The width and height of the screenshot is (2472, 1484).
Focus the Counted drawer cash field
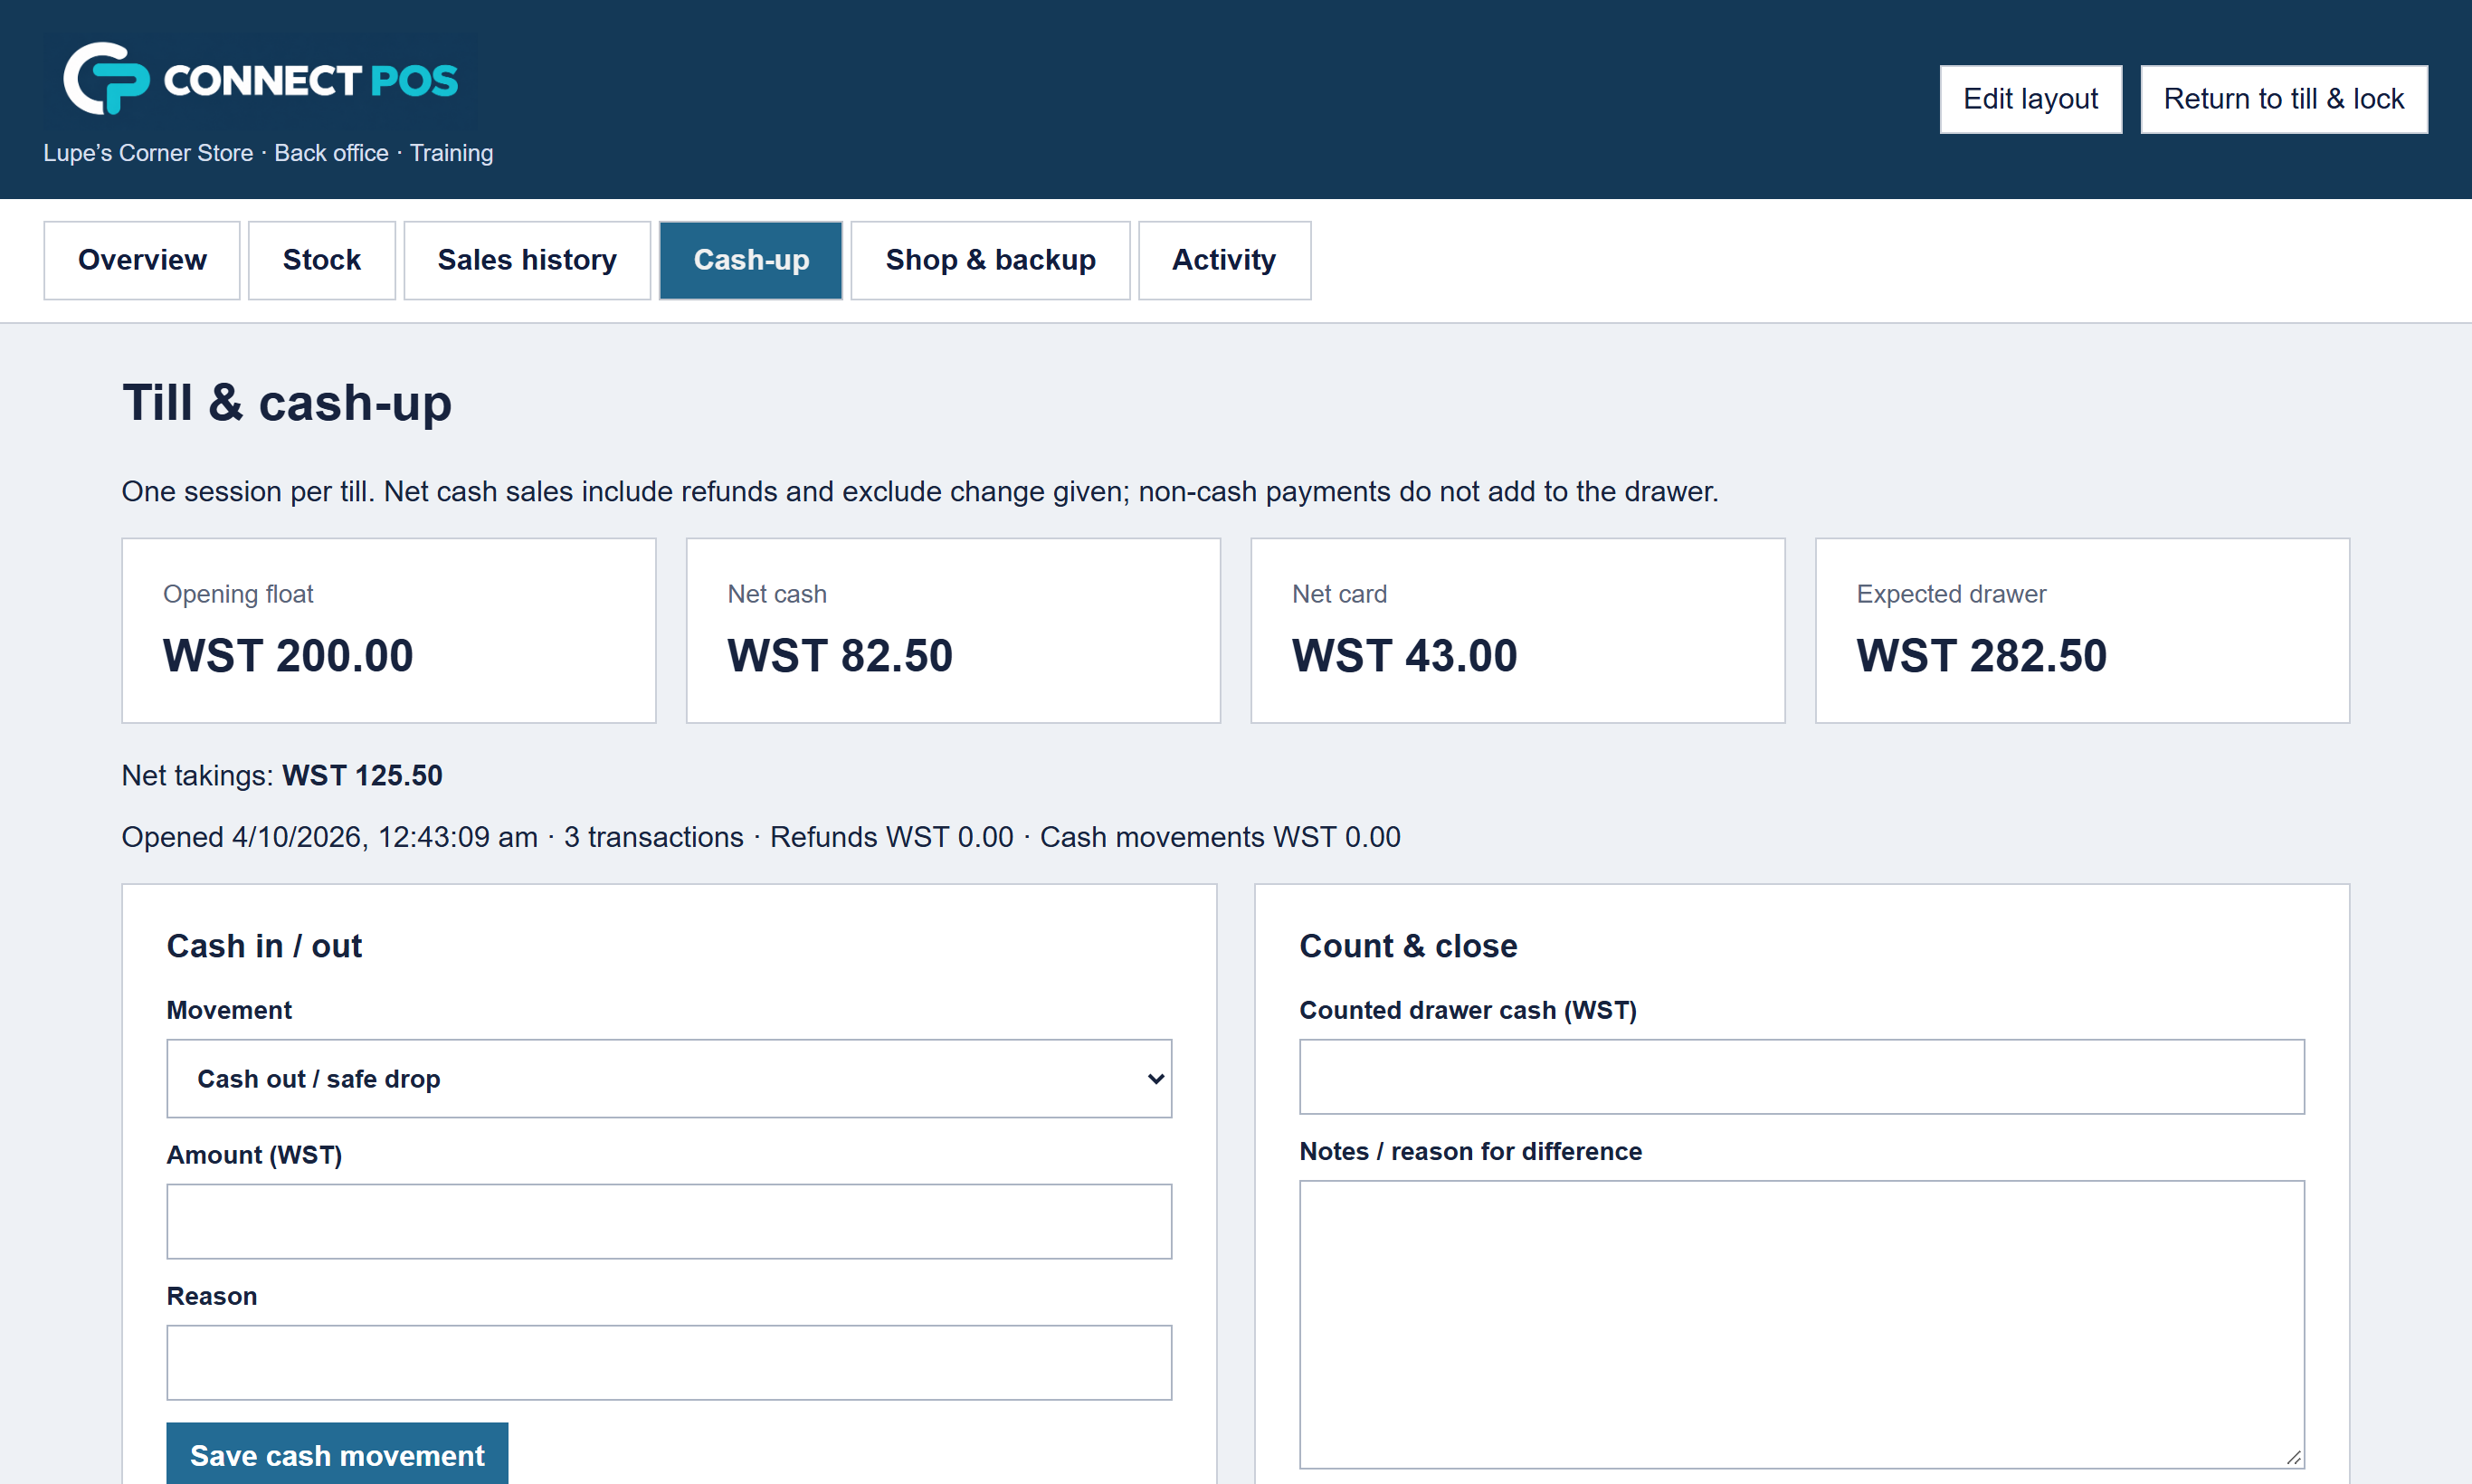(x=1801, y=1076)
